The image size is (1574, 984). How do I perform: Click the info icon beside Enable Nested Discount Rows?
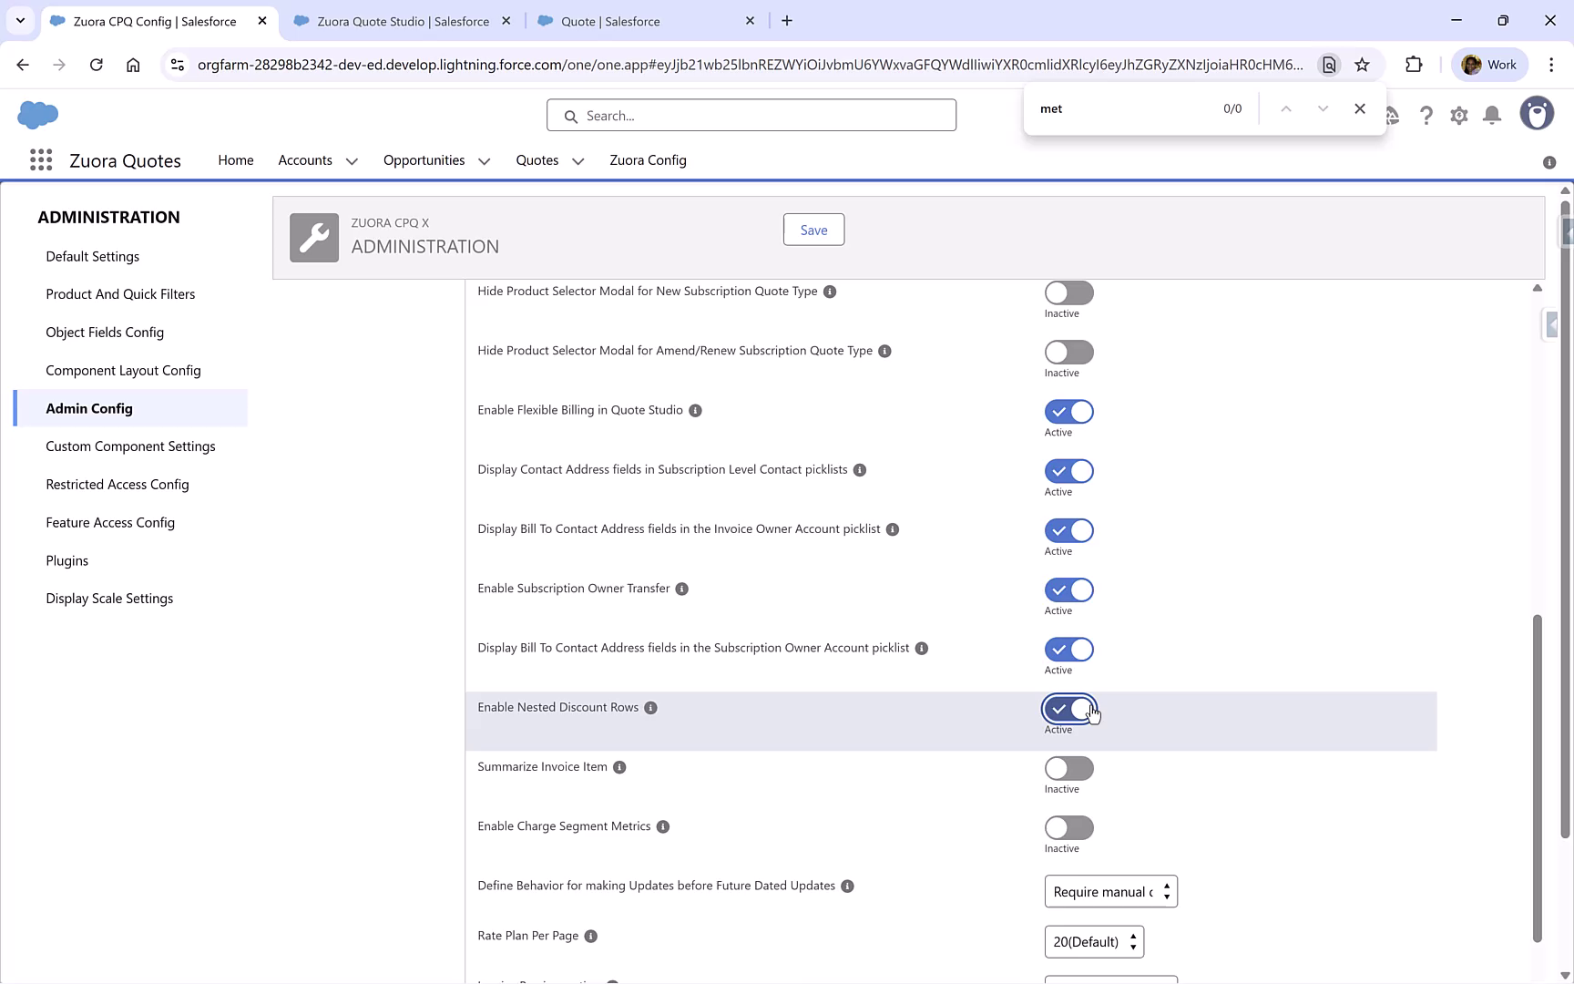[650, 708]
